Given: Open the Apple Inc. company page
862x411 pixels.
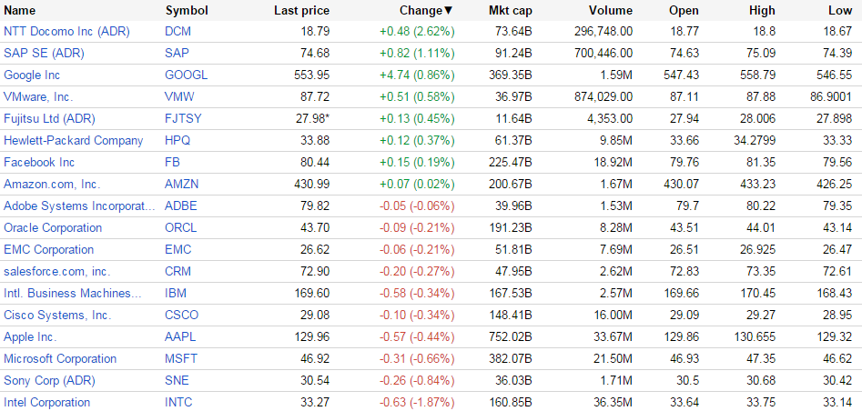Looking at the screenshot, I should 30,336.
